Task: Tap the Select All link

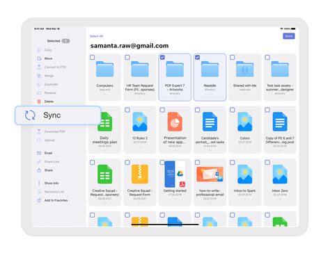Action: pos(96,36)
